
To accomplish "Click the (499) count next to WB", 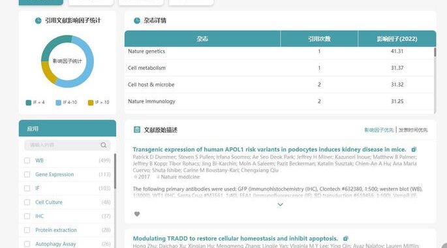I will tap(104, 161).
